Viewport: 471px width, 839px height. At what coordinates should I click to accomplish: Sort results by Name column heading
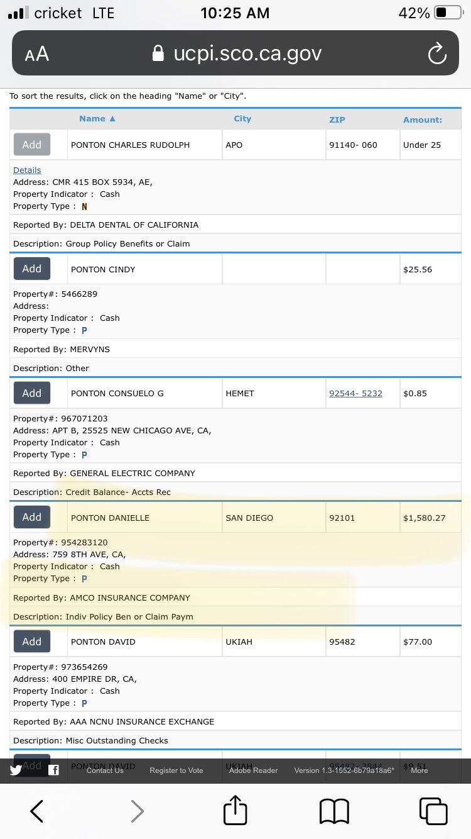(97, 119)
